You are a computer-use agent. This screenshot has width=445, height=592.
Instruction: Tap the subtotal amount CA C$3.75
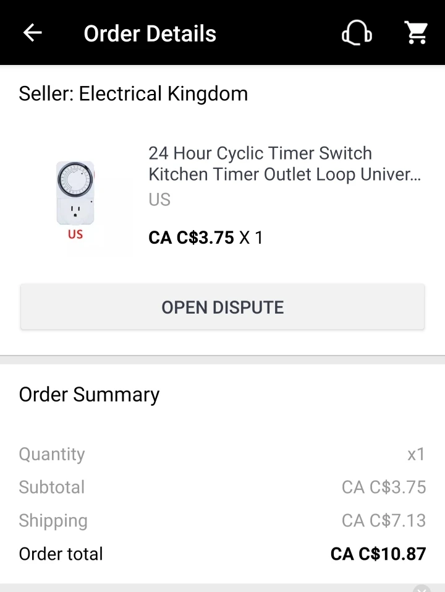click(384, 487)
